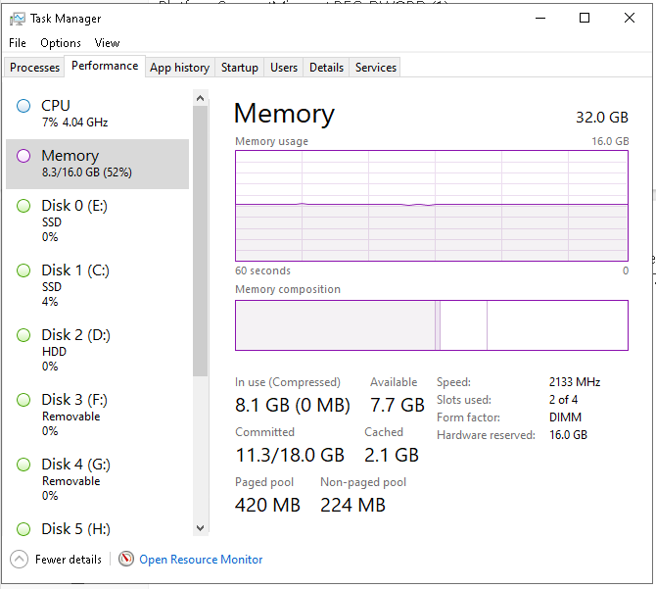
Task: Click the Disk 0 (E:) circle icon
Action: coord(23,206)
